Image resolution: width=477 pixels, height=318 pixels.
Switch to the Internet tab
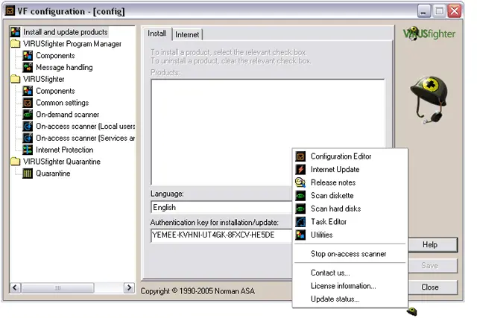tap(187, 34)
